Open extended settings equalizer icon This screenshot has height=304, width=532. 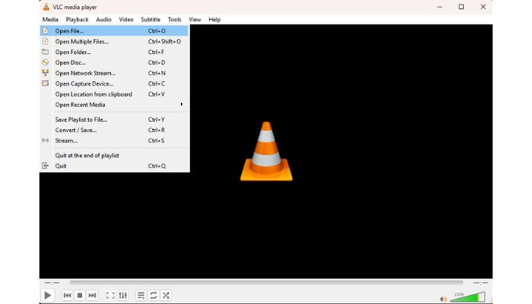pos(123,296)
